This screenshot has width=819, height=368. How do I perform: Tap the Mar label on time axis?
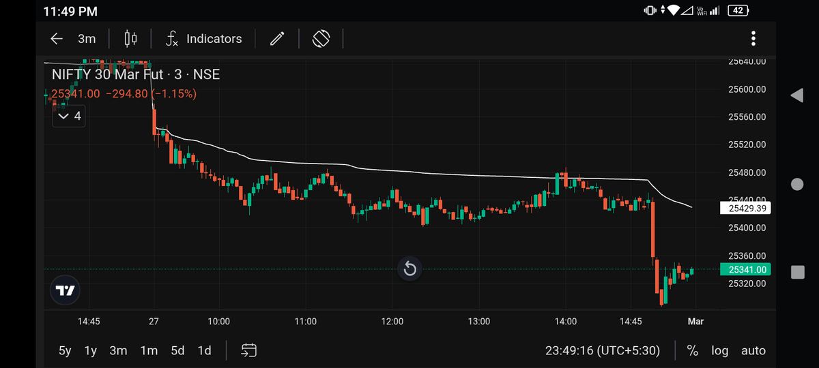[695, 321]
